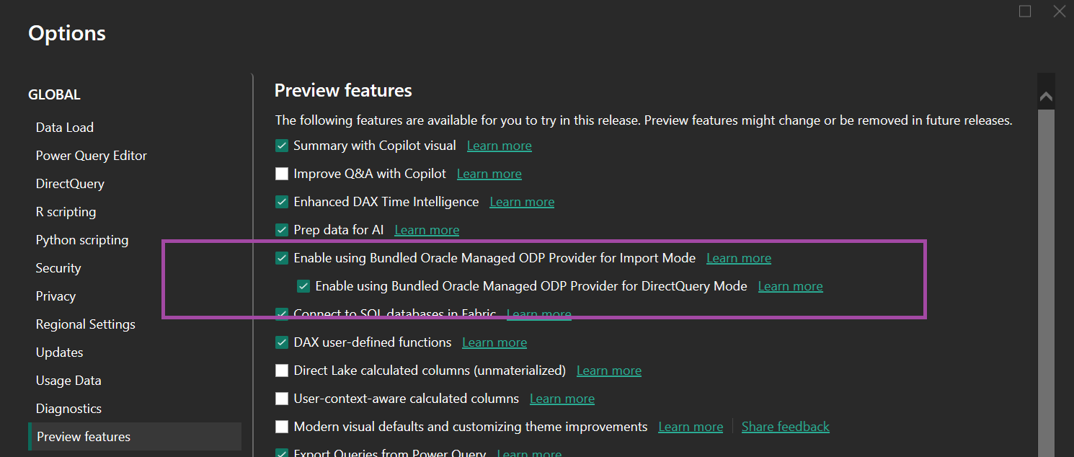1074x457 pixels.
Task: Uncheck DAX user-defined functions
Action: coord(282,342)
